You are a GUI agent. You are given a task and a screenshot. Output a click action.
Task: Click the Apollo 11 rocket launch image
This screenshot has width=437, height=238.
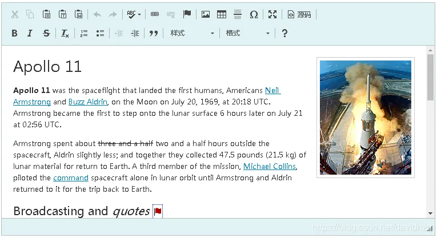click(366, 118)
